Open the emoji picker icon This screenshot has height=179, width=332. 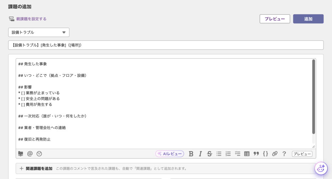[39, 154]
